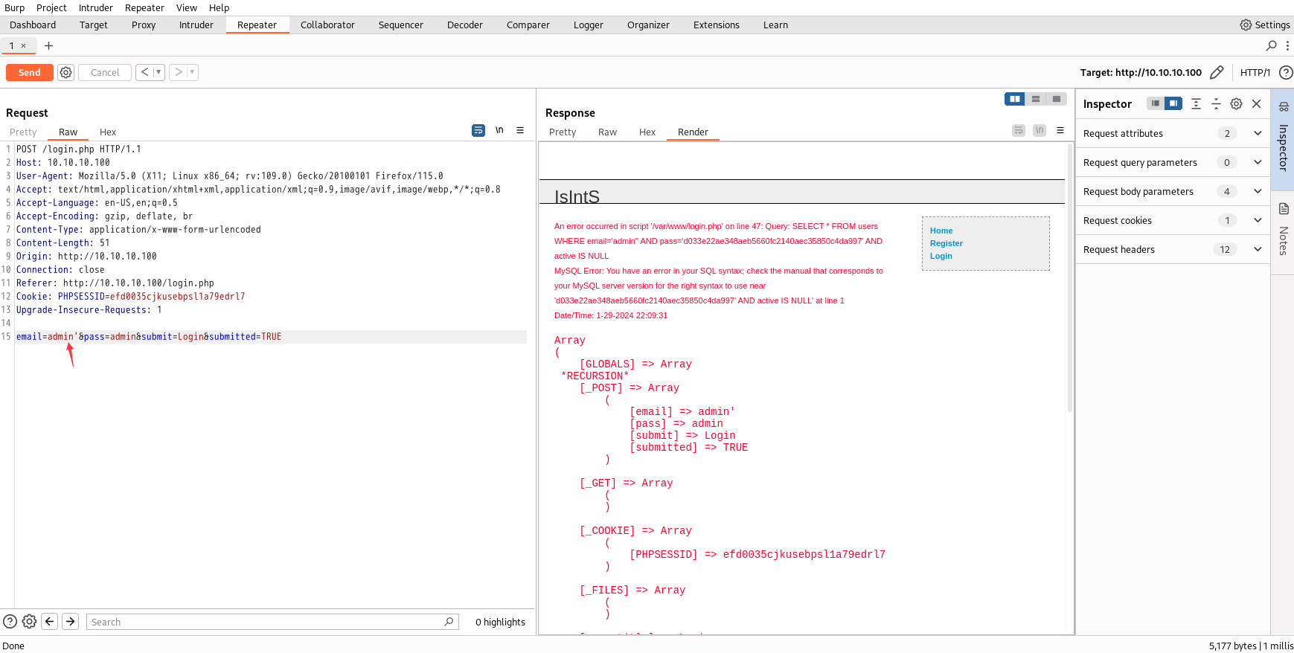The image size is (1294, 653).
Task: Select Pretty view in Response pane
Action: (563, 132)
